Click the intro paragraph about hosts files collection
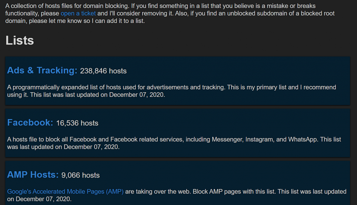 [x=170, y=14]
